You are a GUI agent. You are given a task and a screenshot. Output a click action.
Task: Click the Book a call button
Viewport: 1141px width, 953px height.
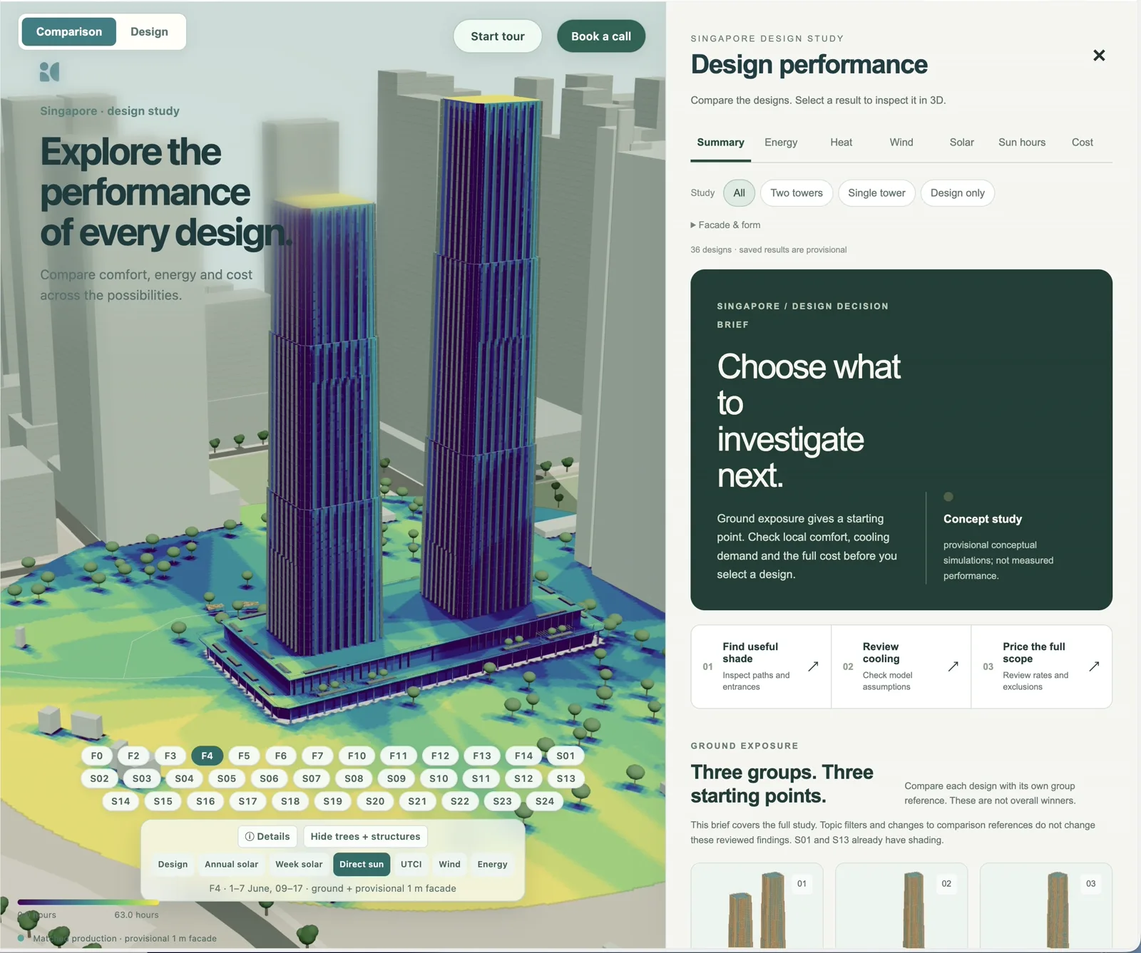(x=601, y=36)
